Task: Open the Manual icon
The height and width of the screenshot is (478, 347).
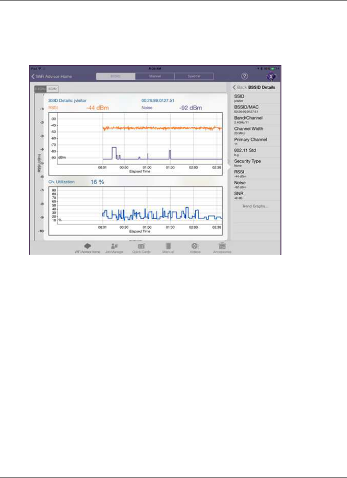Action: point(168,248)
